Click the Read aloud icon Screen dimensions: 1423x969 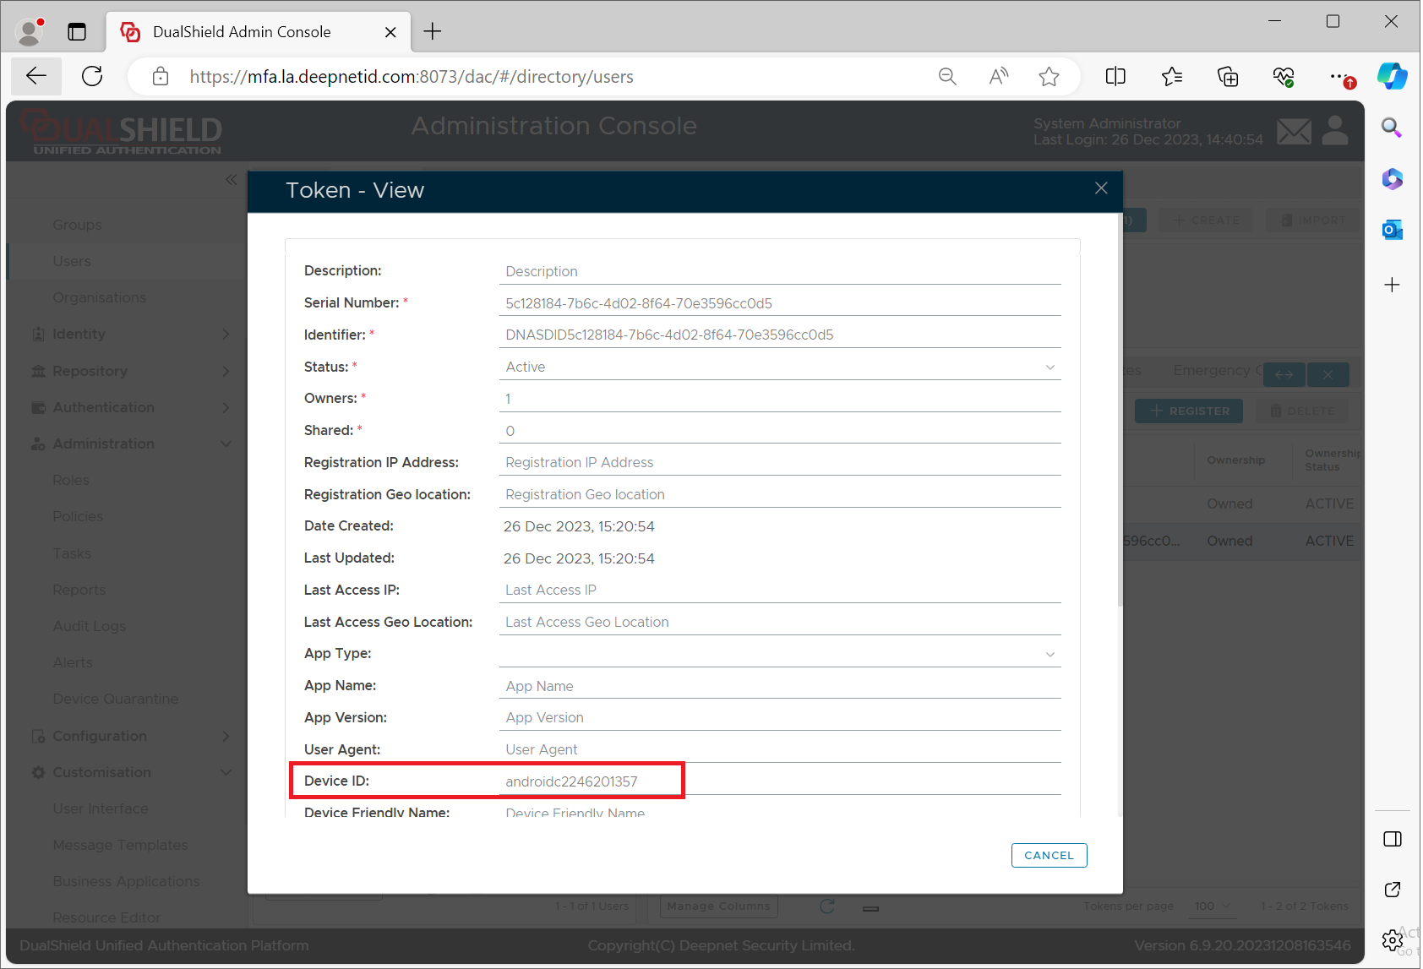point(998,77)
